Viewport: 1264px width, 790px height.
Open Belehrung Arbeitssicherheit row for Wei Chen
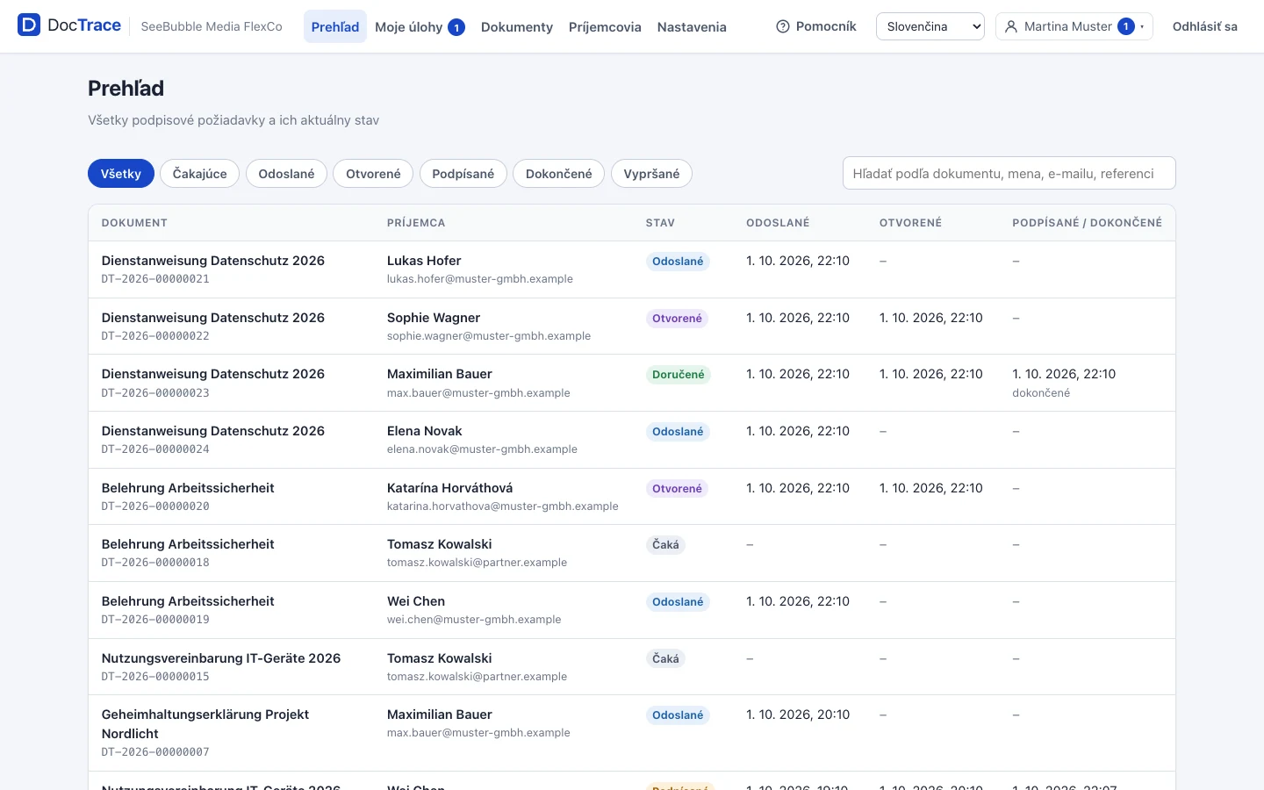(x=632, y=610)
